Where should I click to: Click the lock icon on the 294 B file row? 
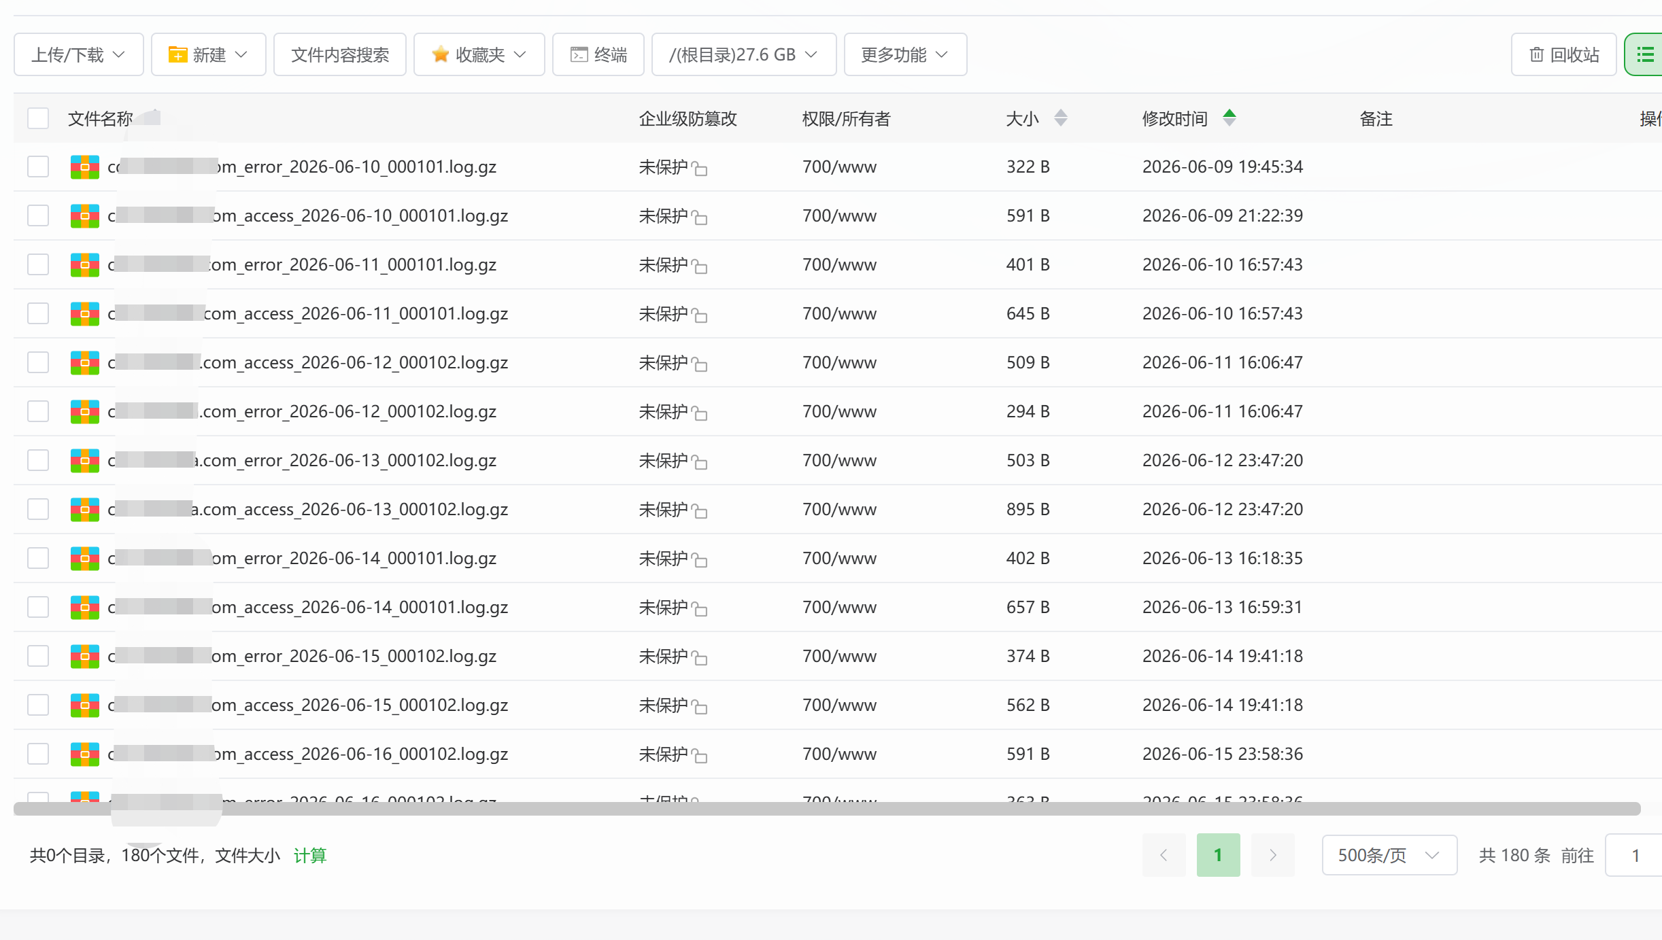coord(700,413)
